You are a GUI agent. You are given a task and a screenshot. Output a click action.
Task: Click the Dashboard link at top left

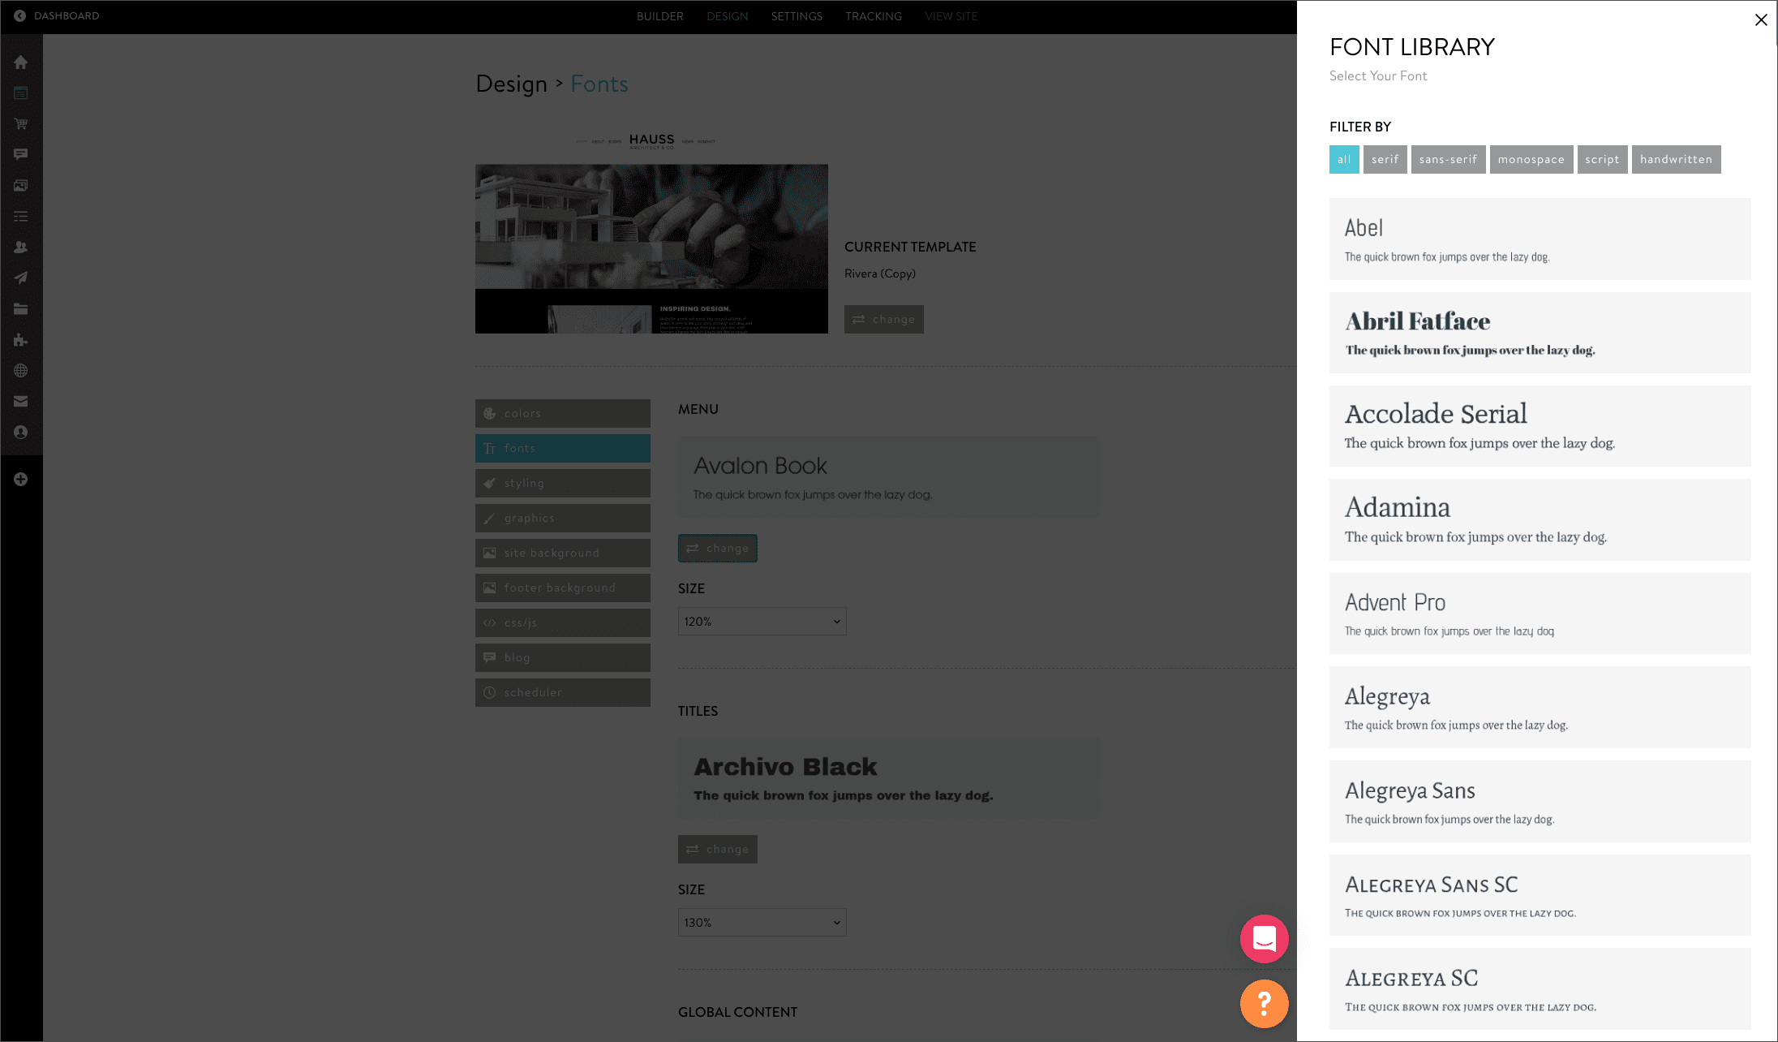point(67,15)
